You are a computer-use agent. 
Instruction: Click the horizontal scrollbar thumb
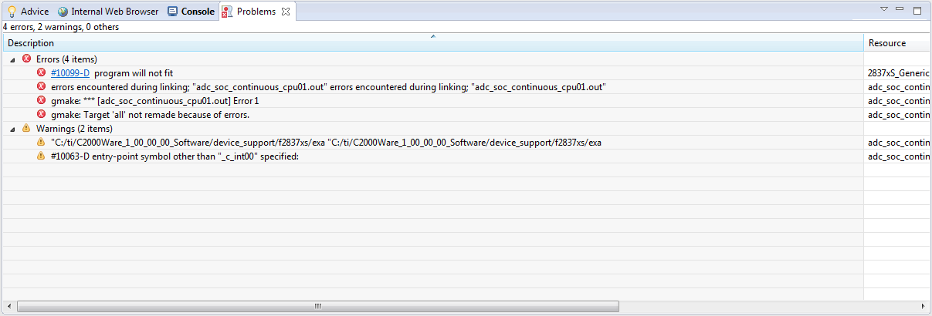point(317,306)
